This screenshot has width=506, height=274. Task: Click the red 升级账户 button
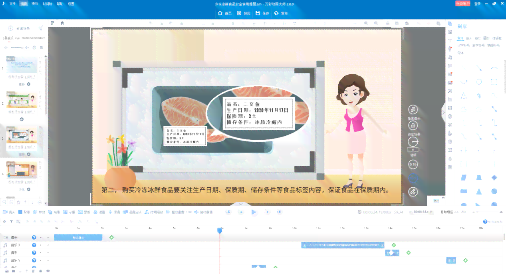pos(463,4)
